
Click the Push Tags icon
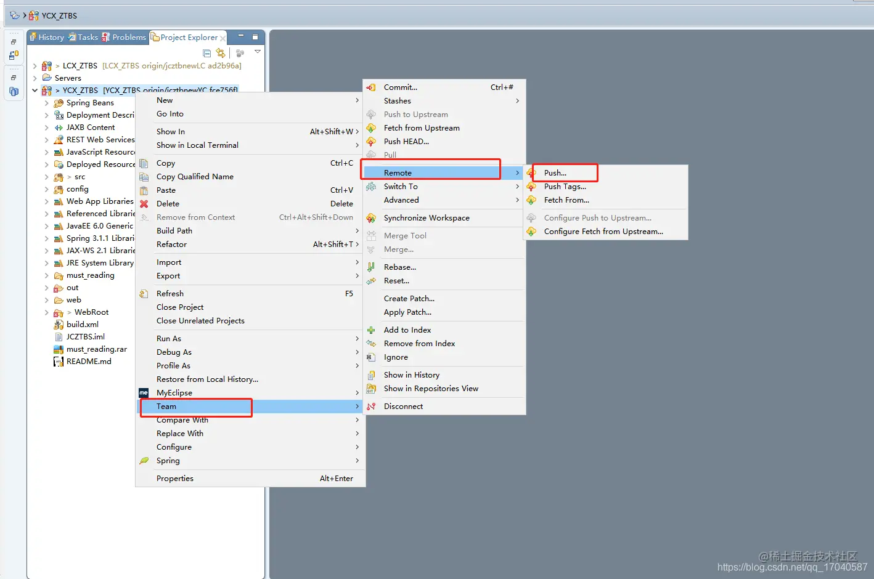coord(531,187)
